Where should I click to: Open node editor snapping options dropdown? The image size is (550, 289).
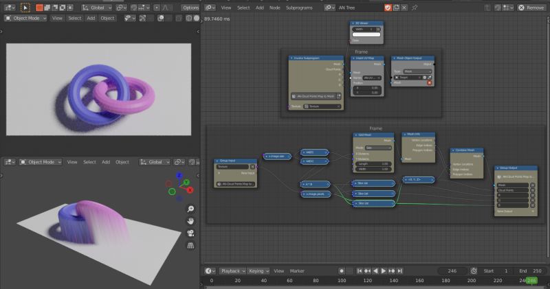[x=507, y=8]
